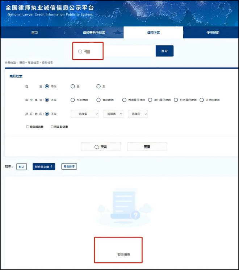This screenshot has height=270, width=239.
Task: Tick the 无惩戒记录 checkbox
Action: (x=28, y=127)
